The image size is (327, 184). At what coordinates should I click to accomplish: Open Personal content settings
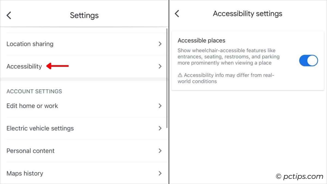31,151
